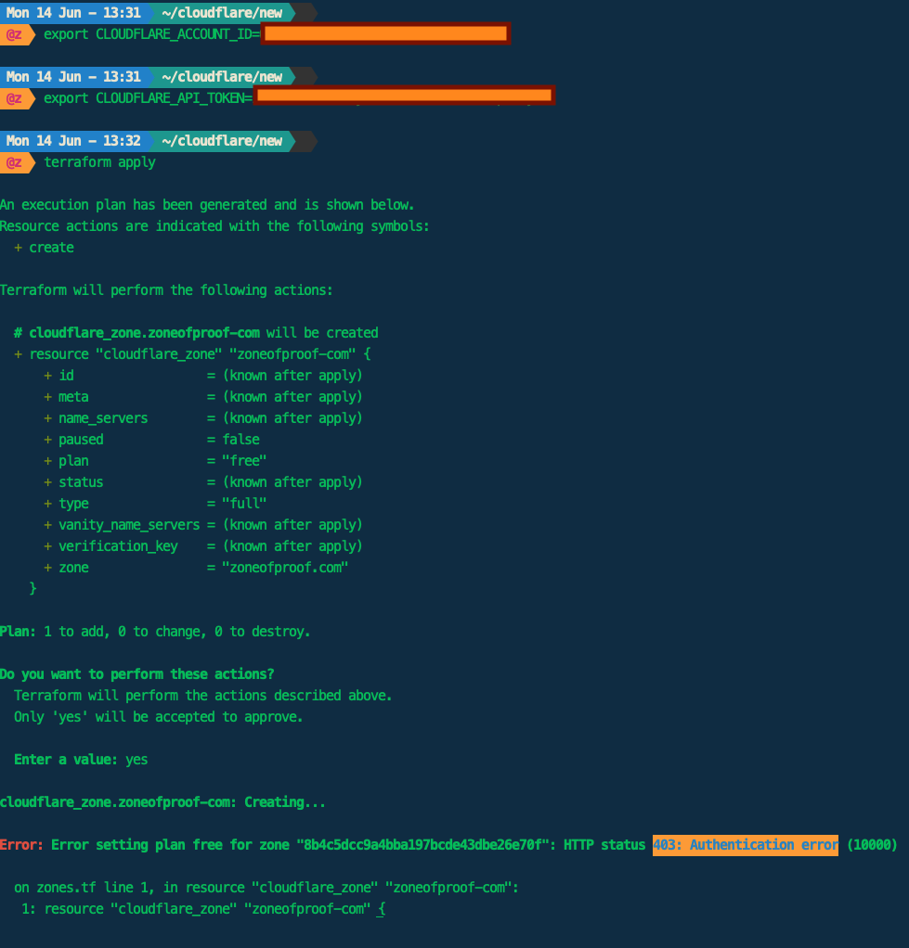Click the 'Plan: 1 to add, 0 to change' summary
Screen dimensions: 909x948
pyautogui.click(x=155, y=632)
